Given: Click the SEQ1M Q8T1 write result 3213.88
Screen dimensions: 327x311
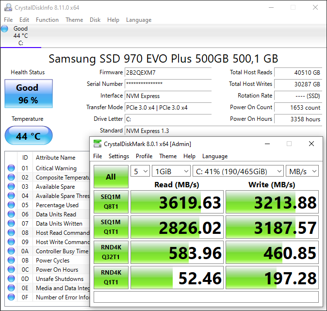Looking at the screenshot, I should point(272,202).
